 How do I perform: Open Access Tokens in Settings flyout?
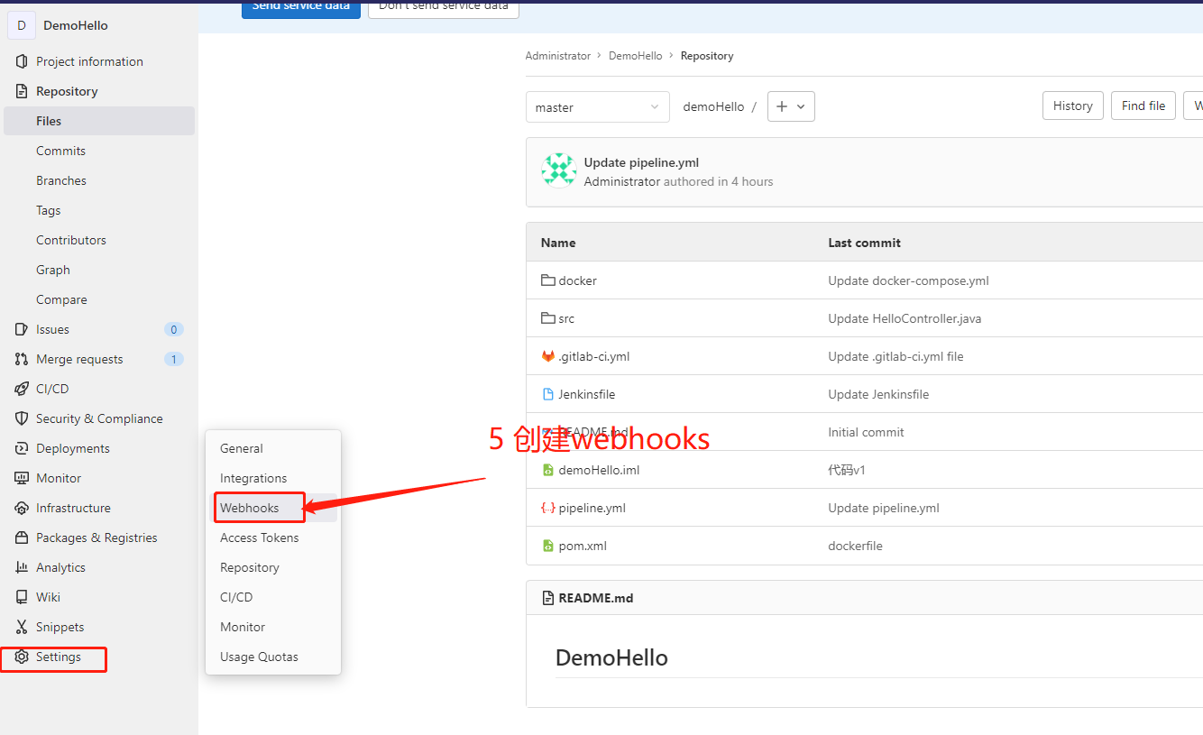pos(260,537)
